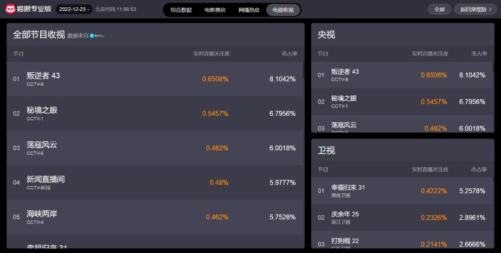Open the 2022-12-23 date dropdown

pos(74,9)
